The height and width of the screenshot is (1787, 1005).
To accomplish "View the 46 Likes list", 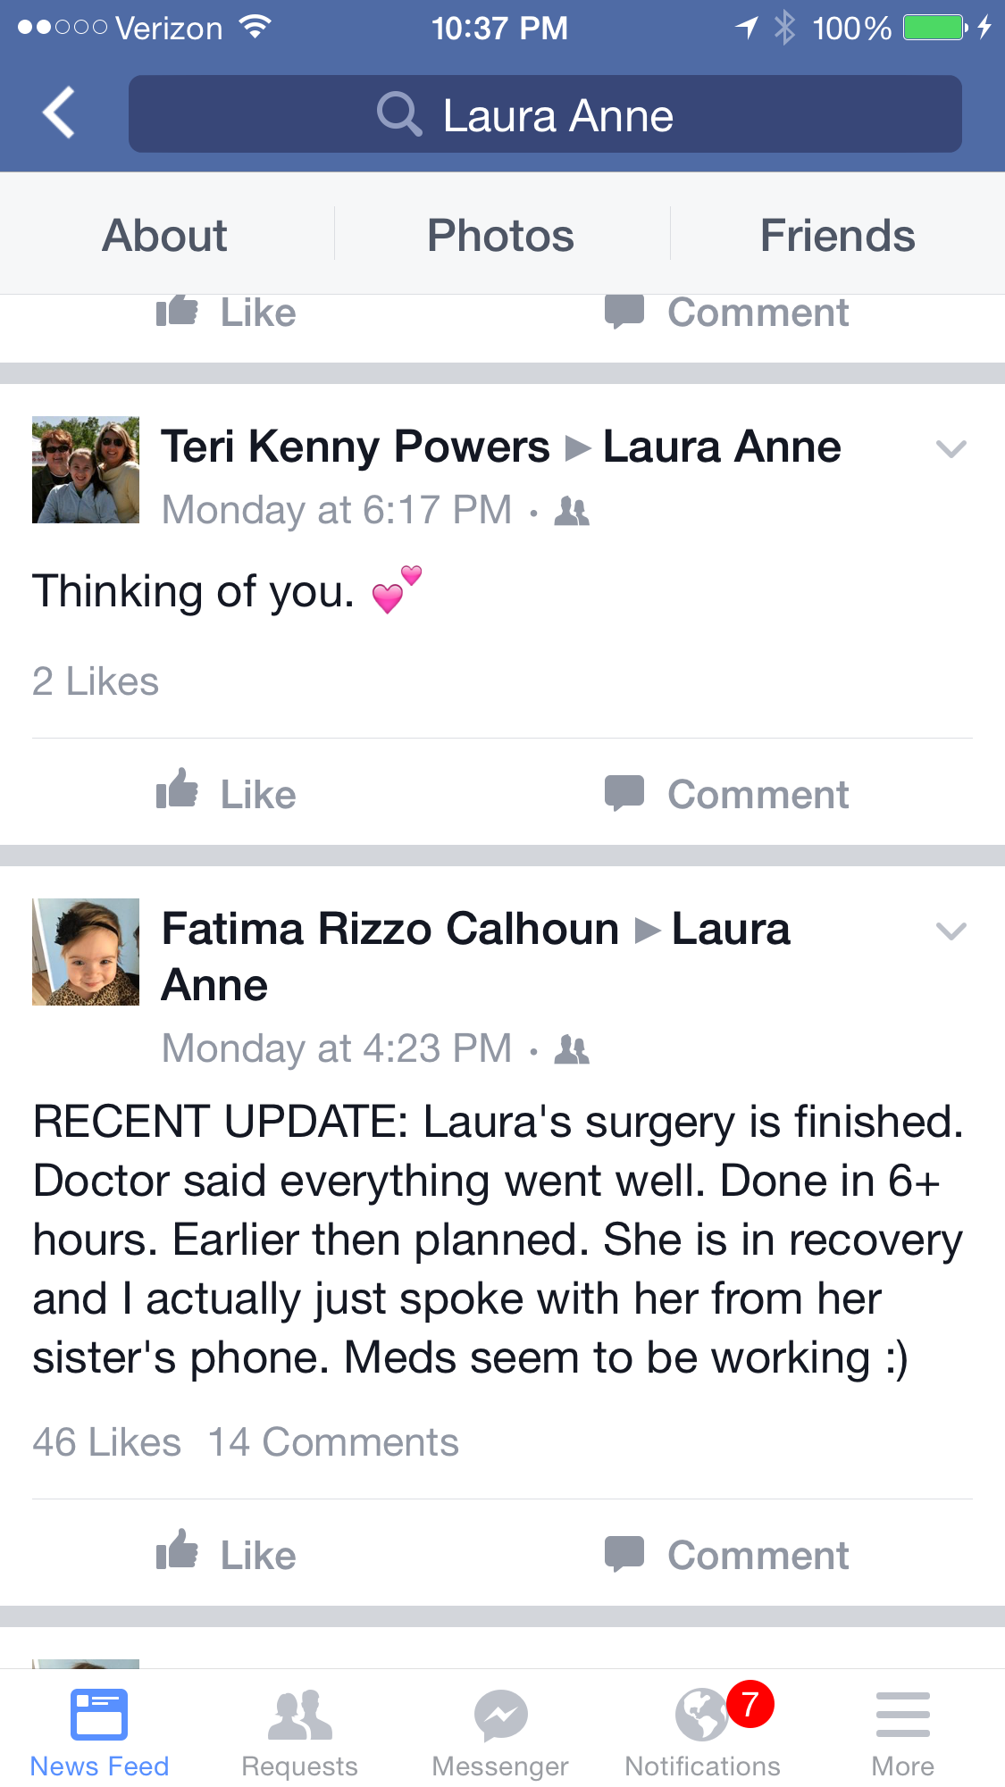I will click(106, 1442).
